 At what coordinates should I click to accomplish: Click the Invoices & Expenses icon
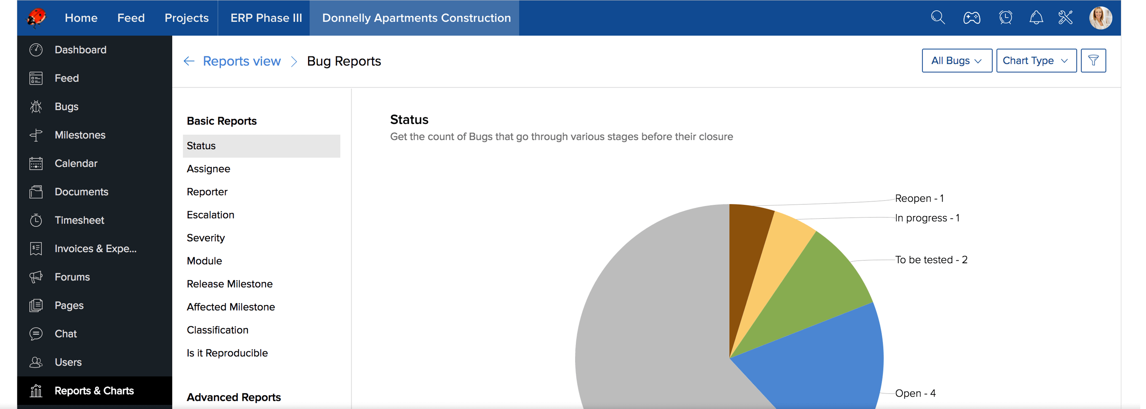(x=36, y=249)
